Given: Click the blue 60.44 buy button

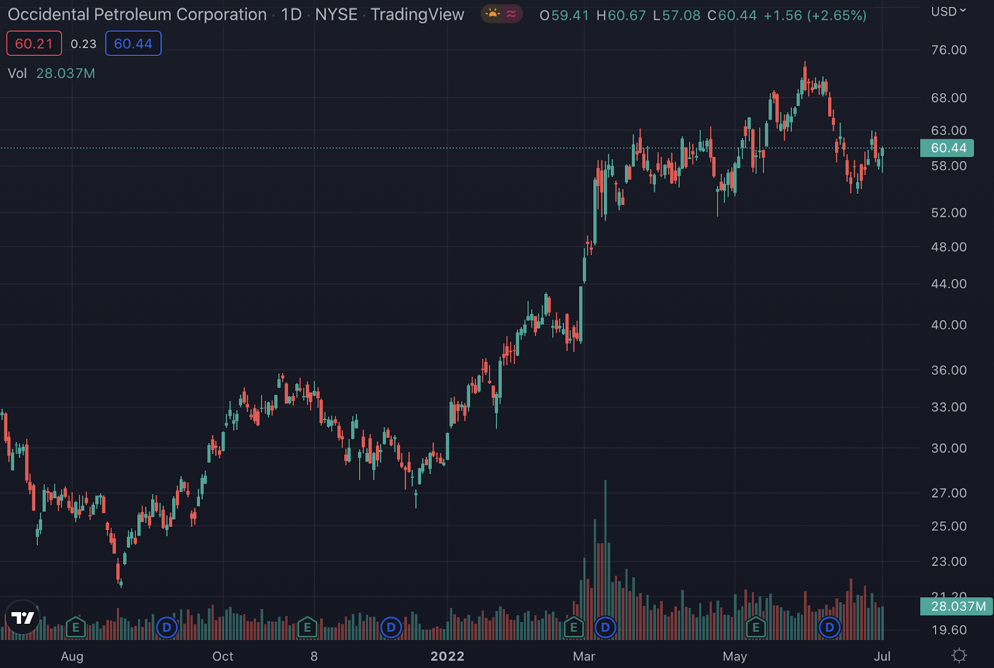Looking at the screenshot, I should click(133, 43).
